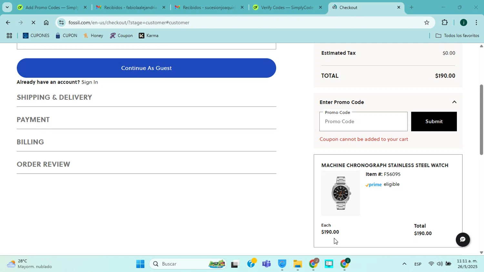Show hidden system tray icons
This screenshot has height=272, width=484.
[x=404, y=264]
